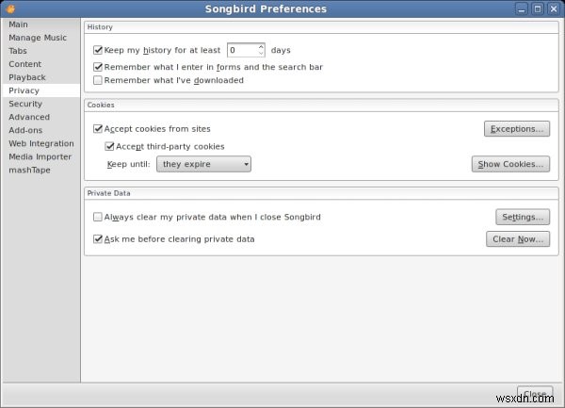Viewport: 565px width, 408px height.
Task: Toggle the Keep my history checkbox
Action: (98, 49)
